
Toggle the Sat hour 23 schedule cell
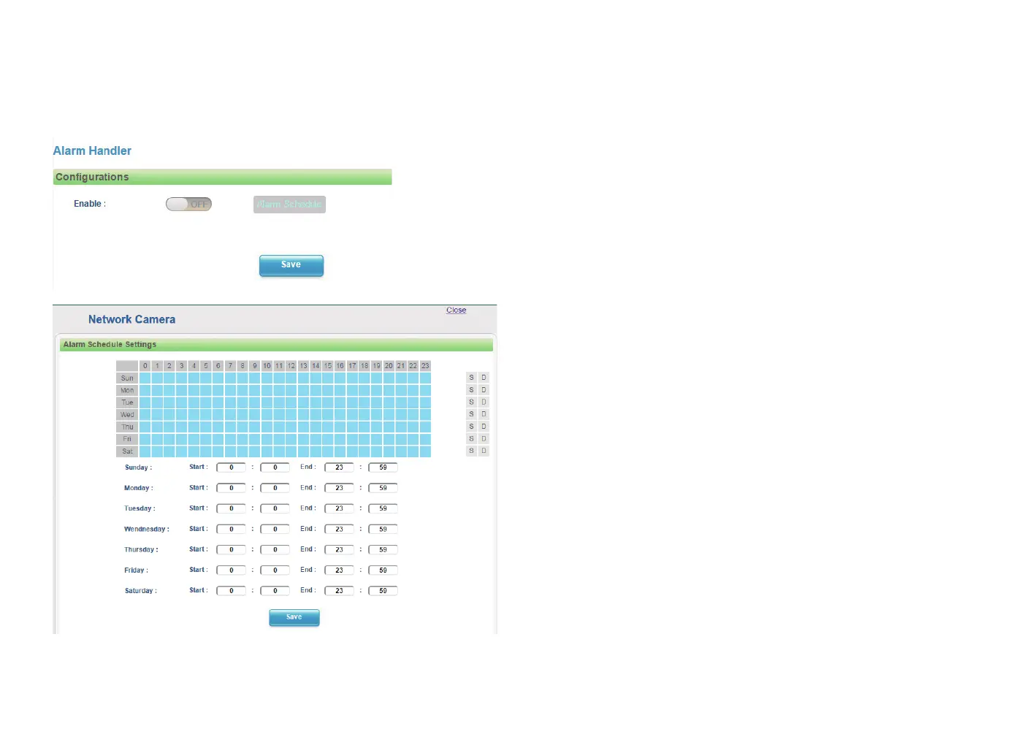425,451
